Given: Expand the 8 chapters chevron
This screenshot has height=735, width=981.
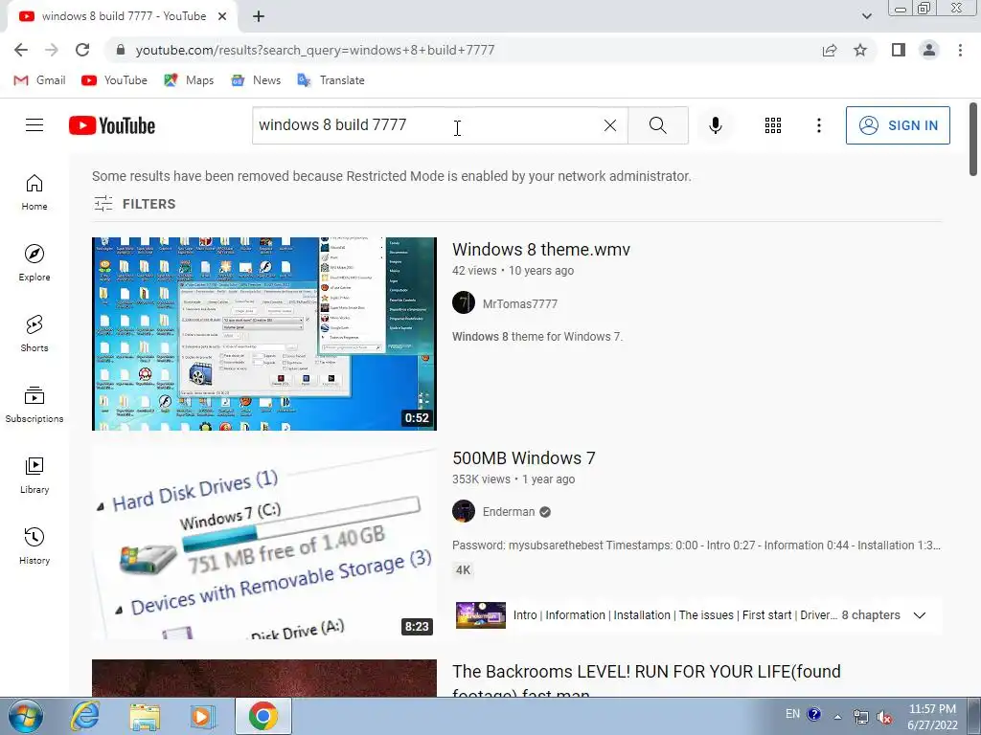Looking at the screenshot, I should [x=919, y=615].
